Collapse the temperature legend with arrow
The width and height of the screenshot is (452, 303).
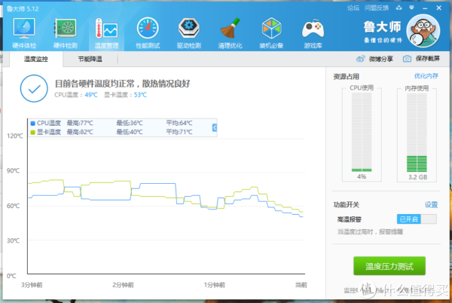pos(215,127)
